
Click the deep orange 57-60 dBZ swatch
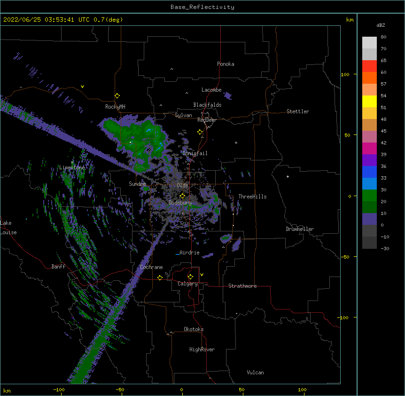click(x=369, y=78)
